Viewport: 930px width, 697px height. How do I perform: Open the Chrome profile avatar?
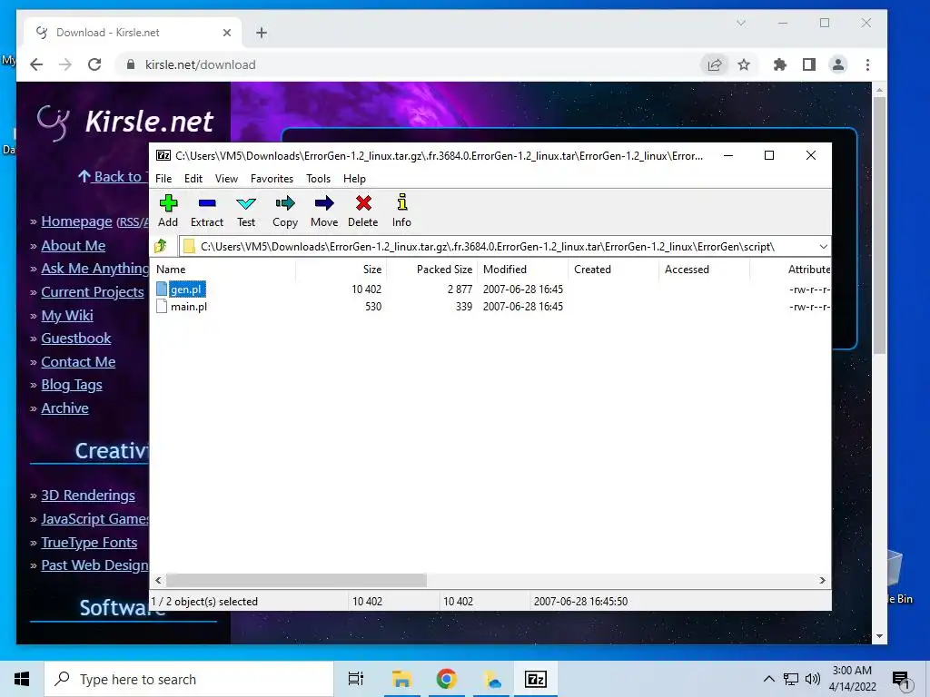(x=838, y=64)
